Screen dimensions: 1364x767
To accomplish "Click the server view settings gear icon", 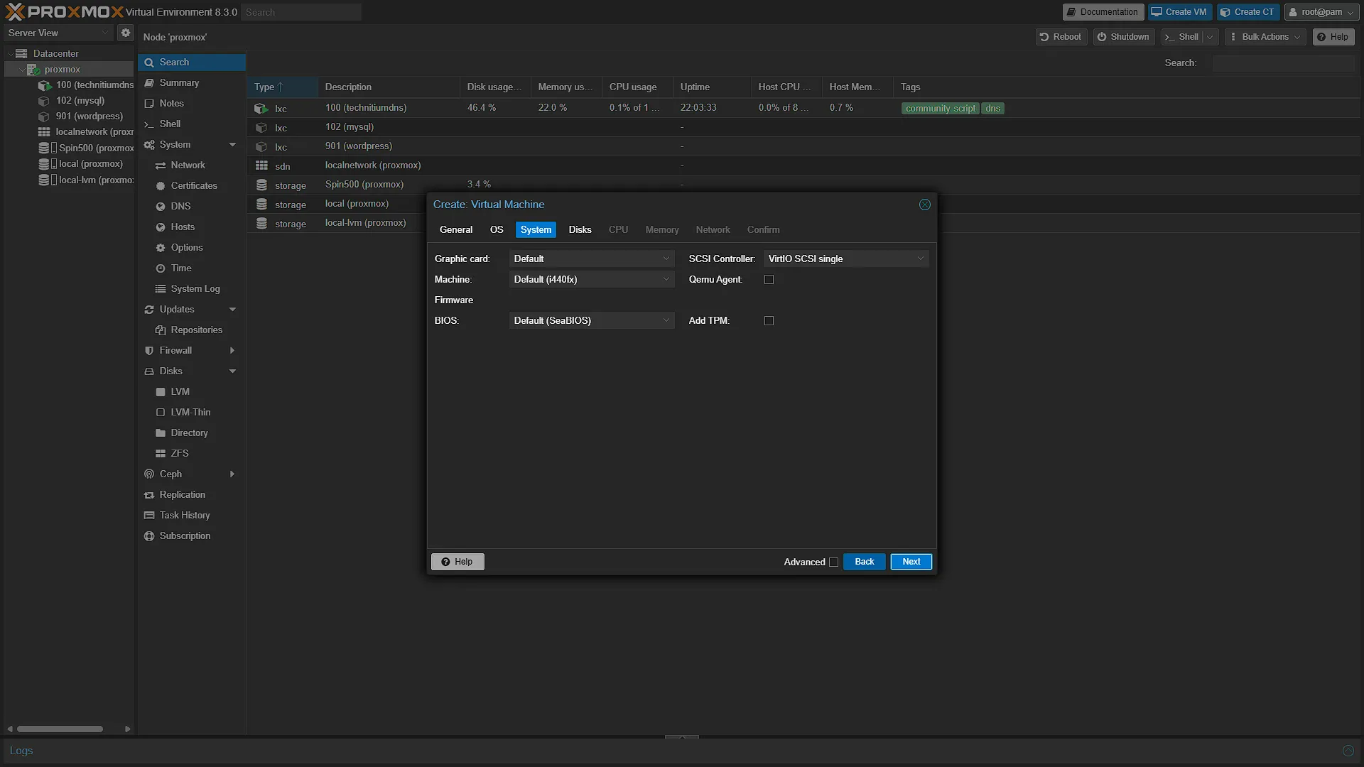I will click(x=125, y=33).
